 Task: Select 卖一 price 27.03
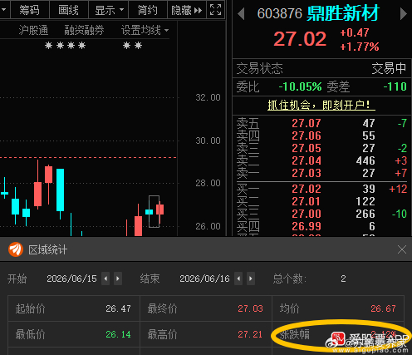pyautogui.click(x=307, y=173)
